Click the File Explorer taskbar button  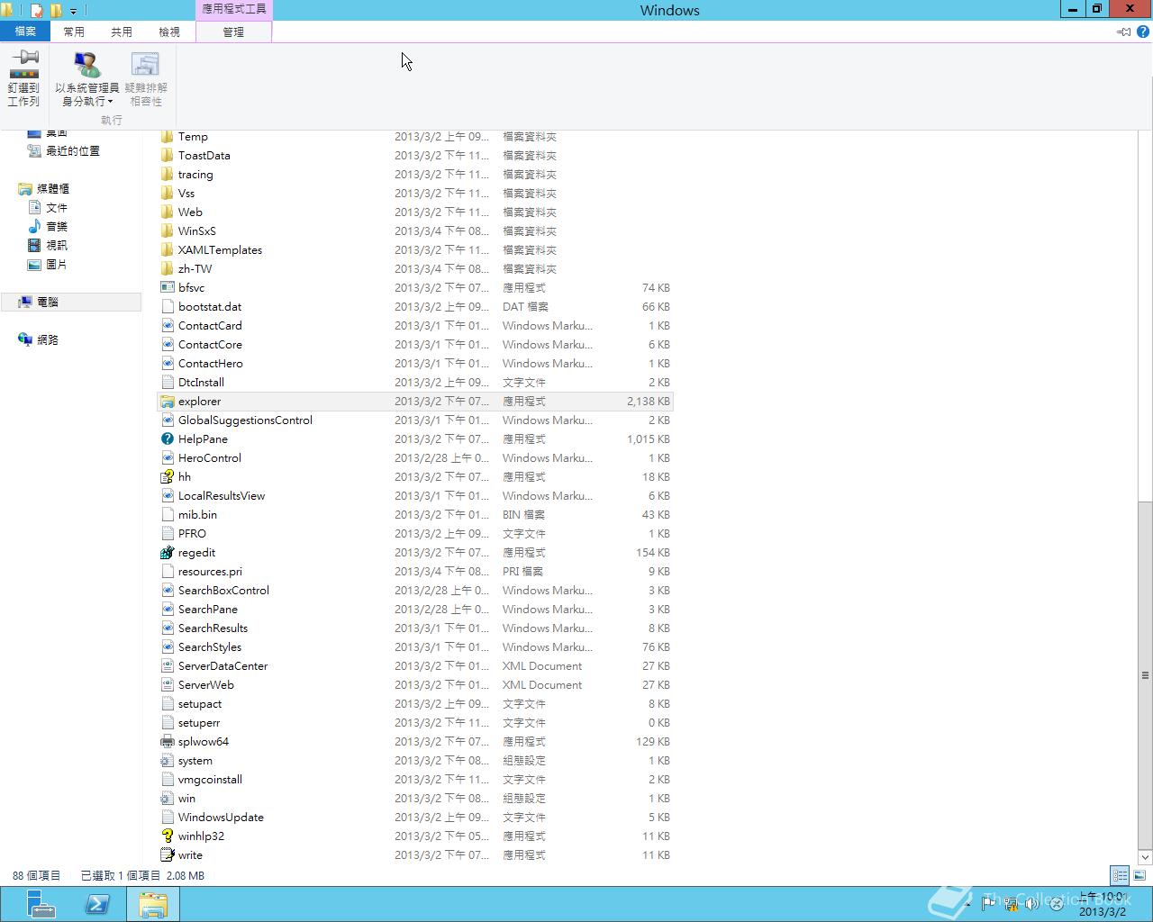pyautogui.click(x=153, y=904)
